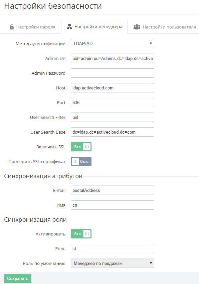
Task: Click the Port field showing 636
Action: coord(113,102)
